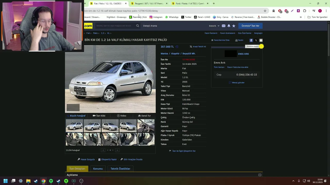Open the Chrome profile avatar
Image resolution: width=330 pixels, height=185 pixels.
point(320,11)
